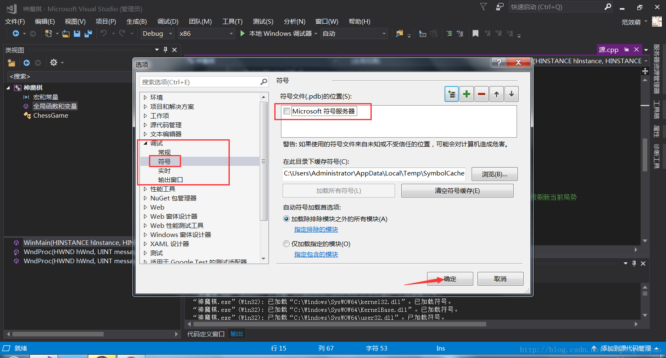
Task: Click the new folder icon in Class View
Action: click(x=11, y=63)
